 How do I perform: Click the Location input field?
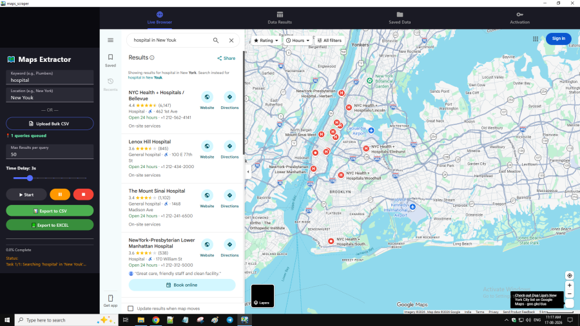tap(50, 95)
